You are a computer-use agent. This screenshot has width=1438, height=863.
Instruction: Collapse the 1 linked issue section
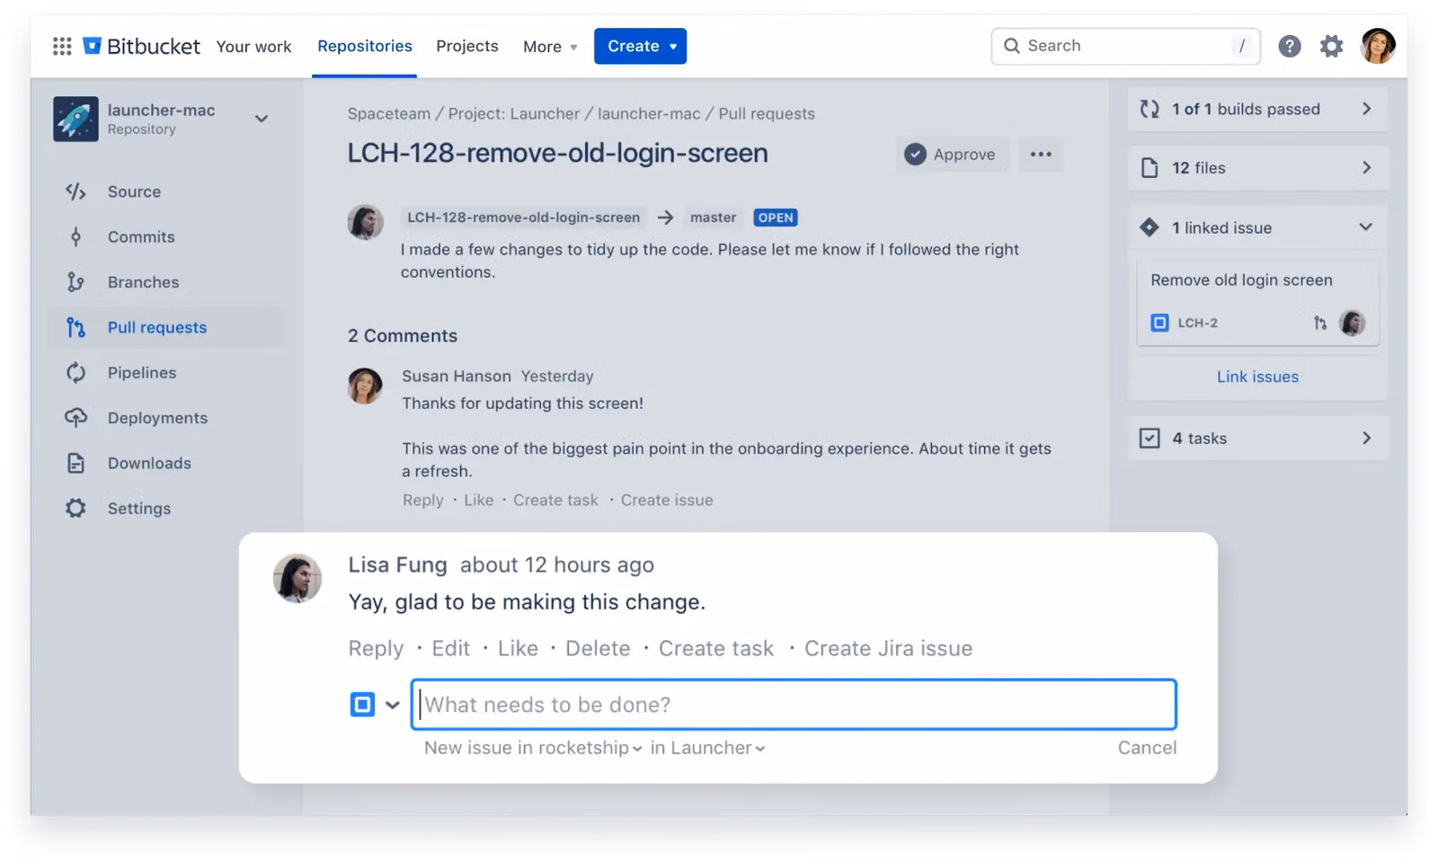click(1367, 227)
